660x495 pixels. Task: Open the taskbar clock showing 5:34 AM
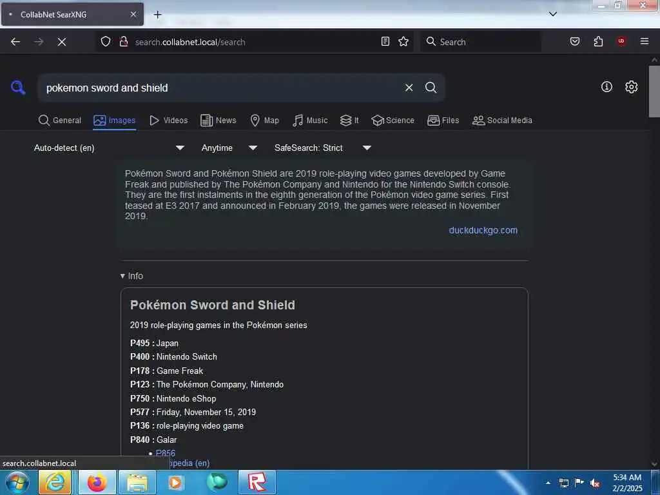pyautogui.click(x=627, y=483)
